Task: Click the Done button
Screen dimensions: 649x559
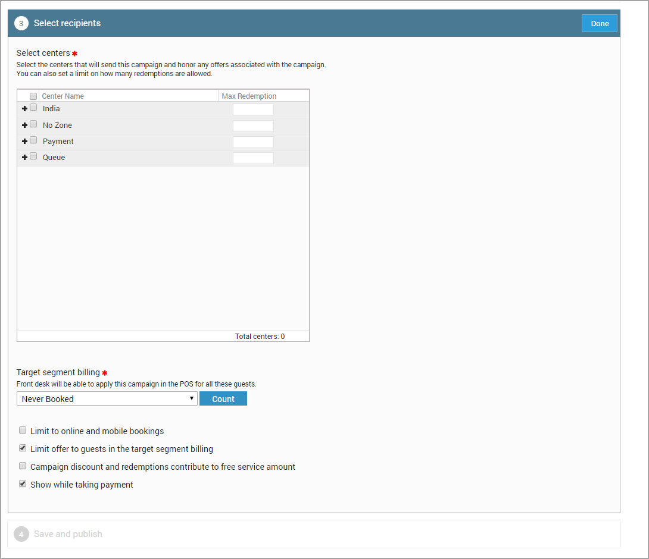Action: [600, 24]
